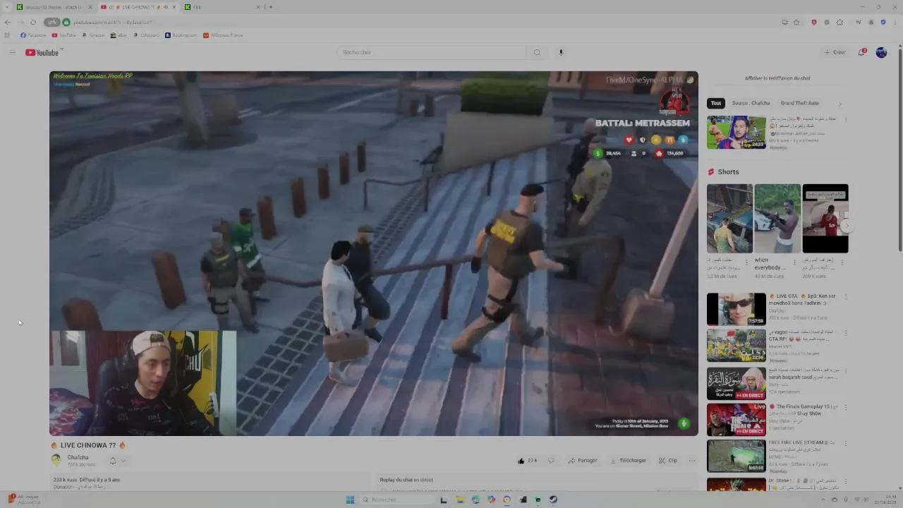Toggle the channel notification bell
This screenshot has width=903, height=508.
(x=112, y=461)
